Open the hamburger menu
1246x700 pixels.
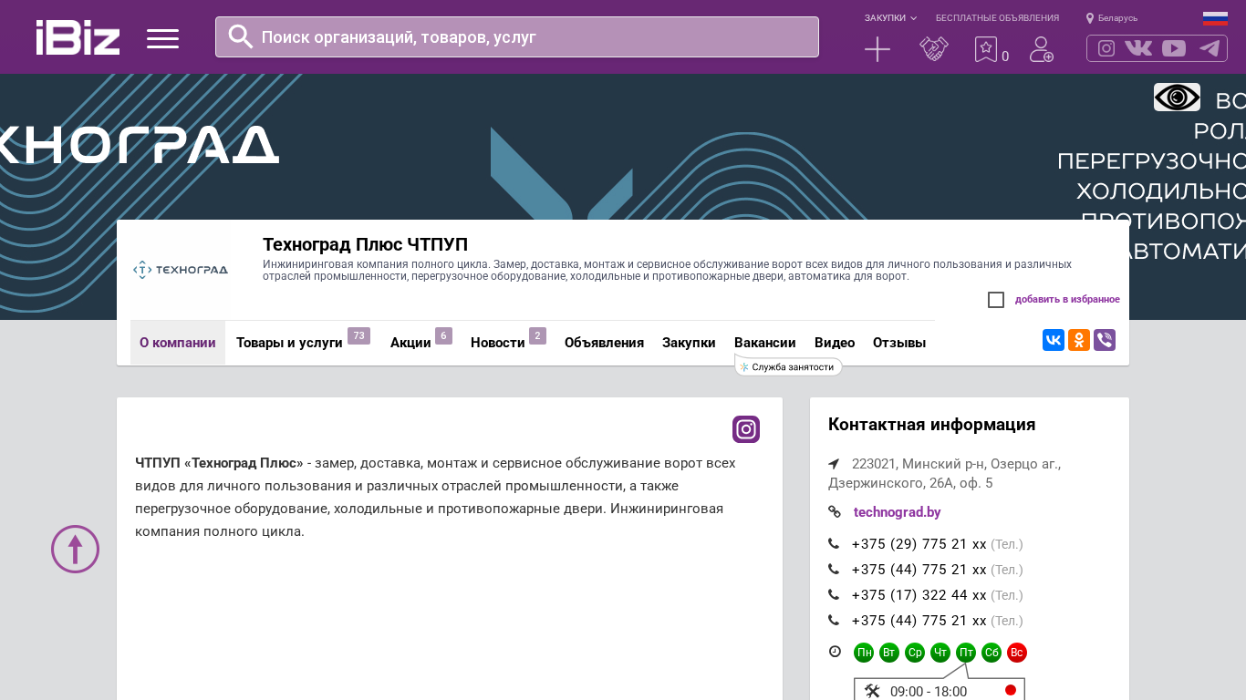click(162, 38)
